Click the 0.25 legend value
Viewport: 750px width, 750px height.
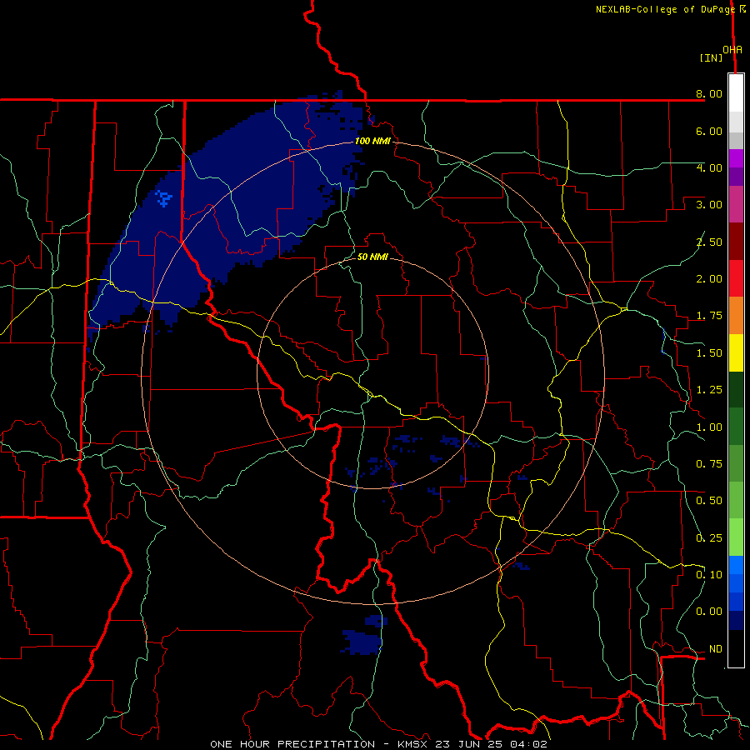[709, 538]
